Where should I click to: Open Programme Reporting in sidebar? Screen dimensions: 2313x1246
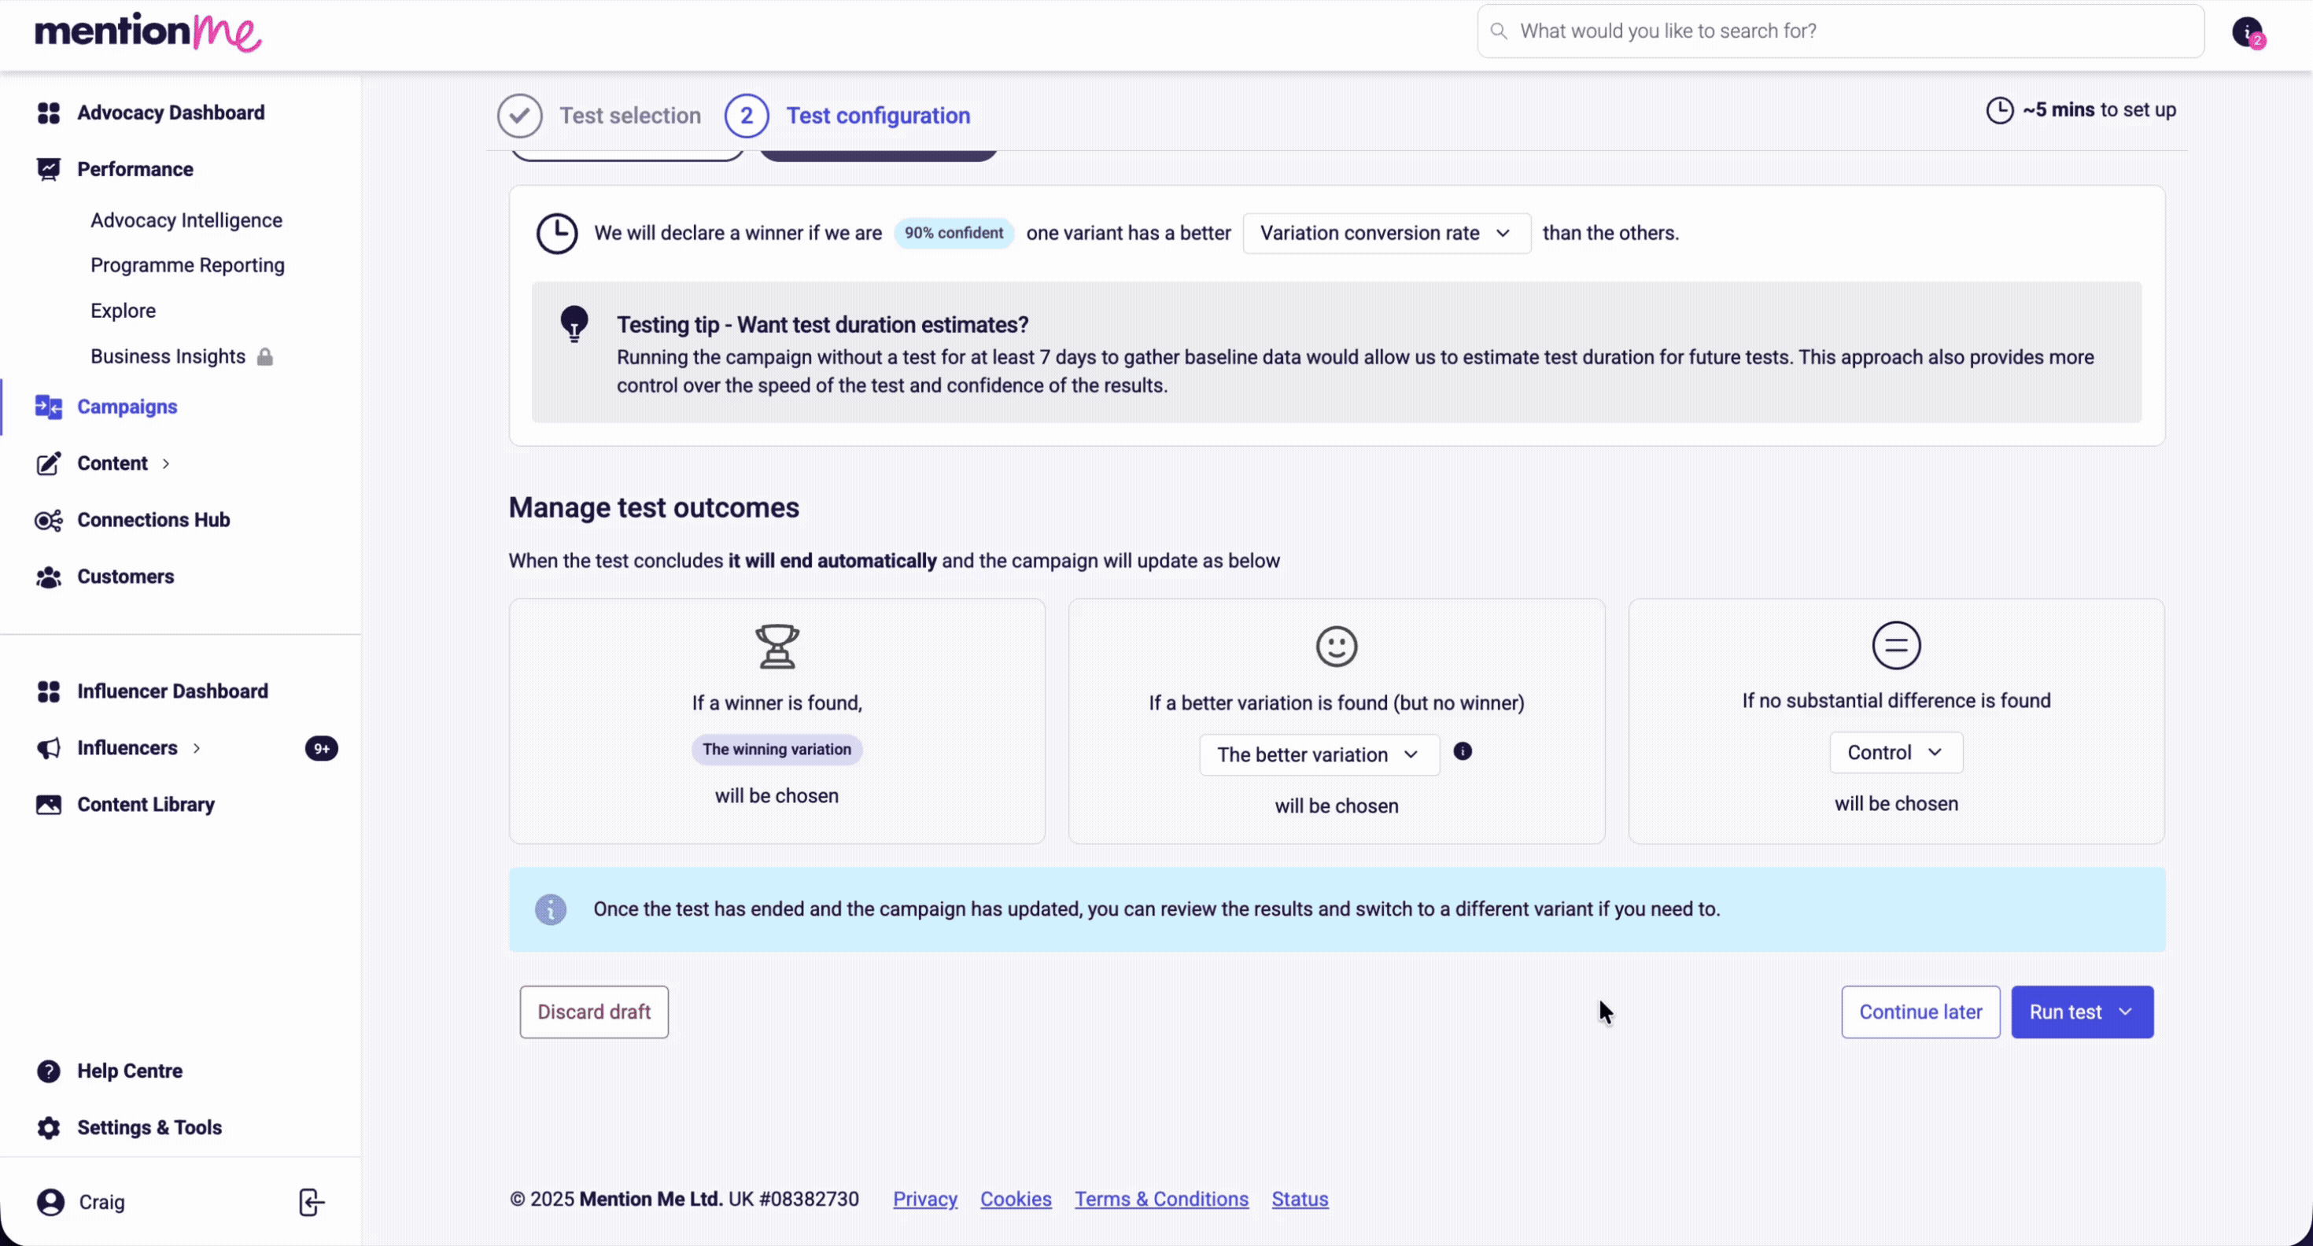[188, 266]
